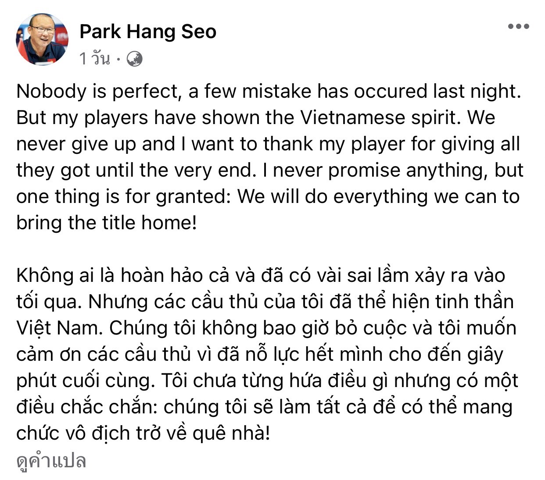Click the line starting 'điều chắc chắn: chúng tôi'
Screen dimensions: 545x480
pyautogui.click(x=265, y=407)
